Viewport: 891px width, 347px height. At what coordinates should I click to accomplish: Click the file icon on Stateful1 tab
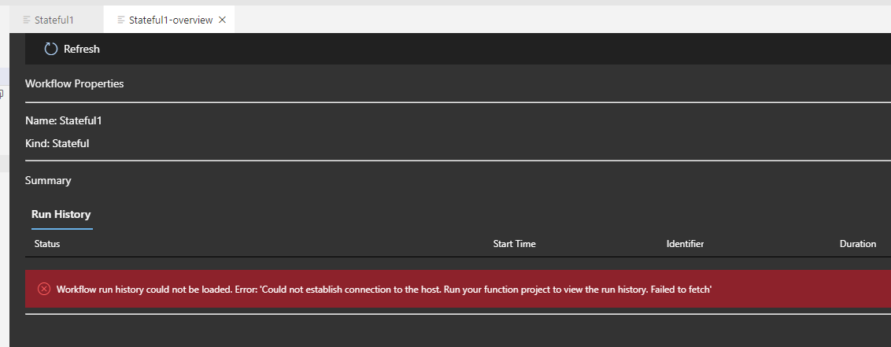27,20
